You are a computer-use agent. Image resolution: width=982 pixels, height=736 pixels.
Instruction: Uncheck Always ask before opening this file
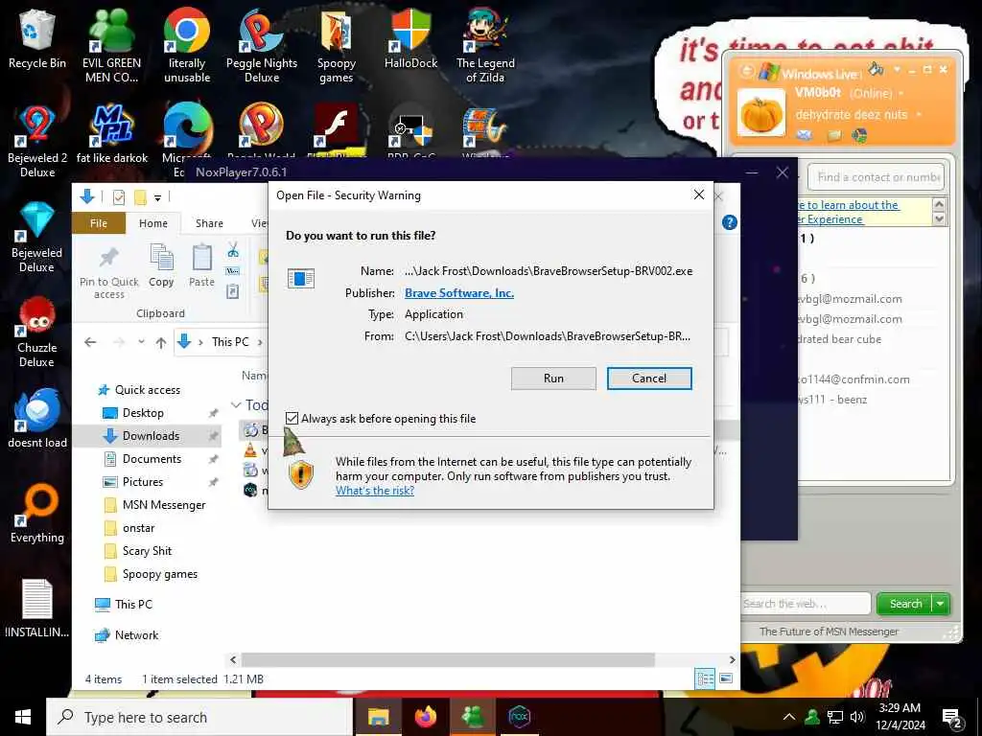tap(292, 419)
